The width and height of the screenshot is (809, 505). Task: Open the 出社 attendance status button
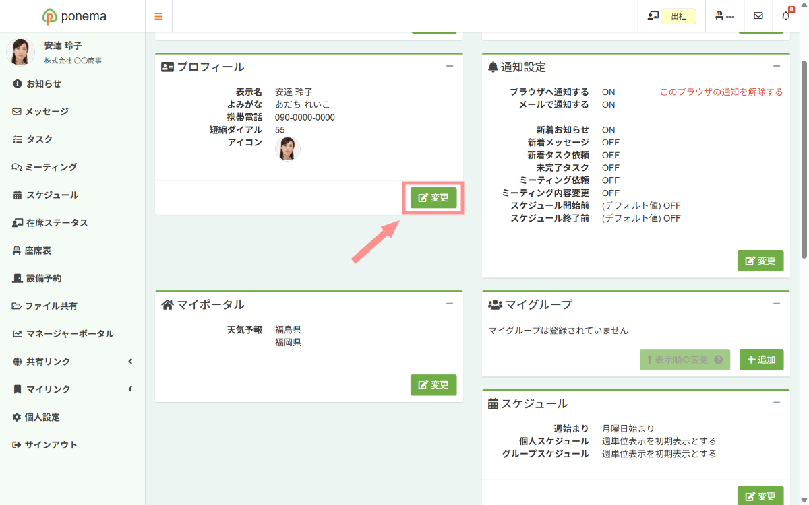678,16
